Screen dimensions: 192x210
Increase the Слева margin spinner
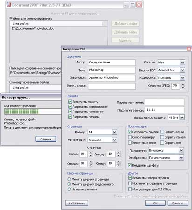click(x=91, y=153)
